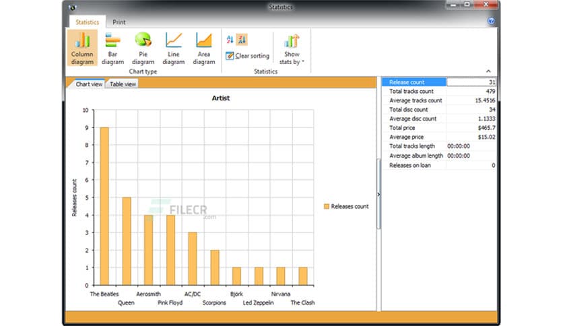Click the Releases count legend swatch
This screenshot has height=326, width=563.
pos(327,206)
